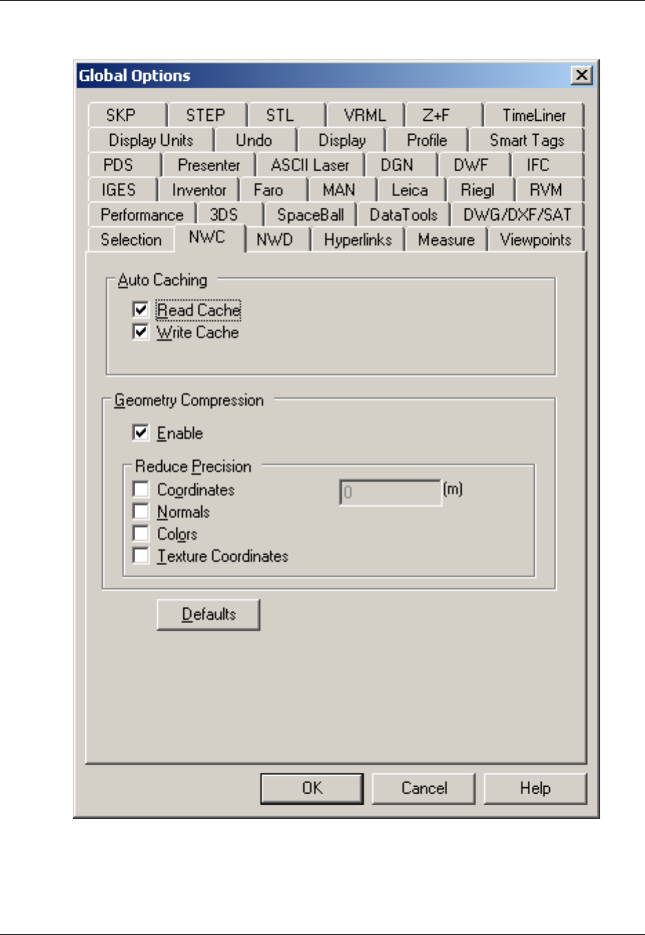Select the TimeLiner tab
The width and height of the screenshot is (645, 935).
click(534, 115)
